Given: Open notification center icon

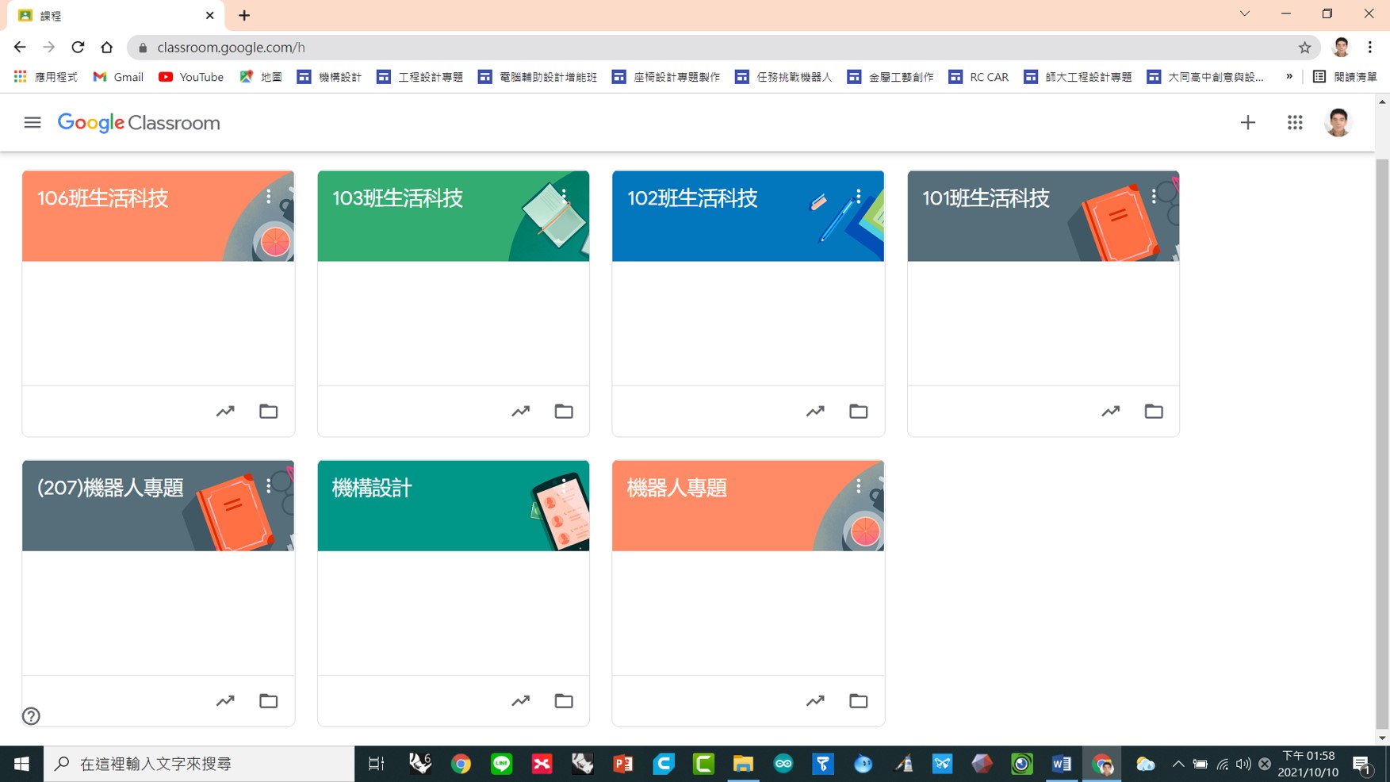Looking at the screenshot, I should coord(1362,764).
